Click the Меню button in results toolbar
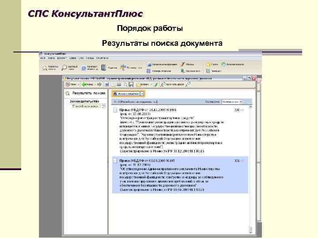Viewport: 318px width, 238px height. click(71, 84)
